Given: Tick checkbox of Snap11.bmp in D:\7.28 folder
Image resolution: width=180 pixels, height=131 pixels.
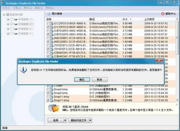Looking at the screenshot, I should click(x=48, y=97).
